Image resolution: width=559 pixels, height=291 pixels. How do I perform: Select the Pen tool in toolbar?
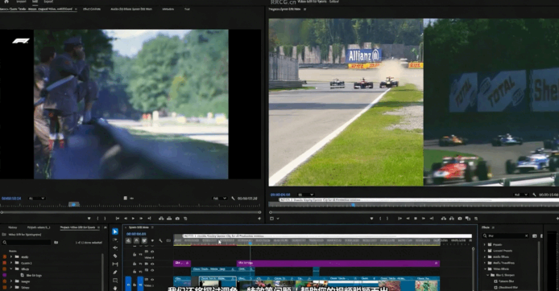click(x=115, y=273)
